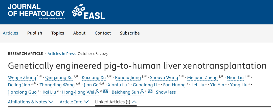
Task: Go to the About menu
Action: pos(79,33)
